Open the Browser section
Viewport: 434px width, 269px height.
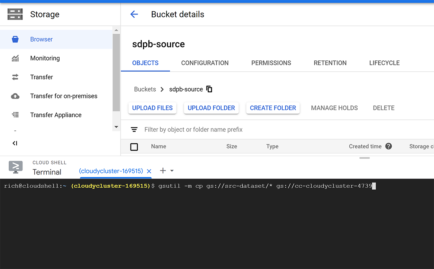56,39
